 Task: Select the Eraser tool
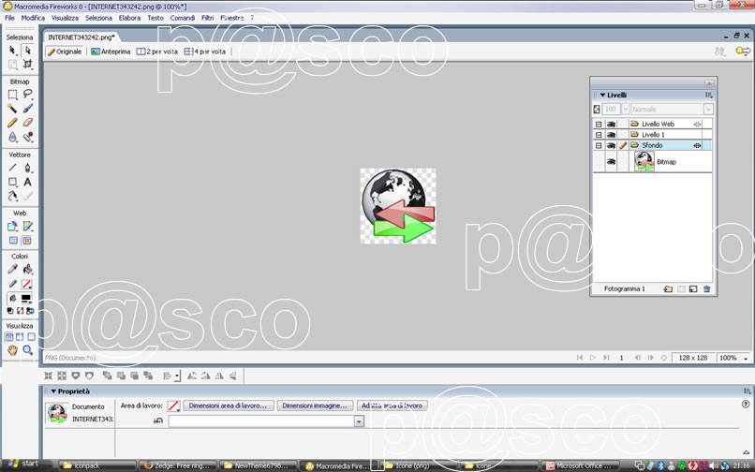27,123
